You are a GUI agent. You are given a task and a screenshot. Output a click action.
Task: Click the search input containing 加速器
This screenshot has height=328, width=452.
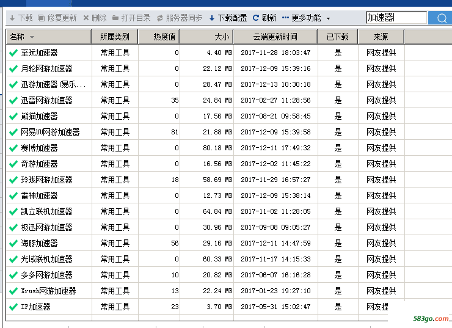(396, 18)
